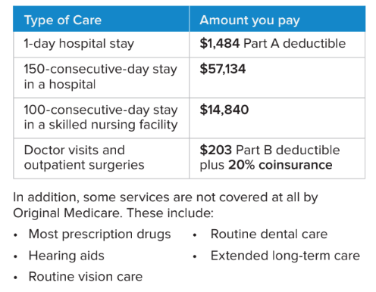The height and width of the screenshot is (292, 376).
Task: Select the '1-day hospital stay' cell
Action: pos(101,45)
